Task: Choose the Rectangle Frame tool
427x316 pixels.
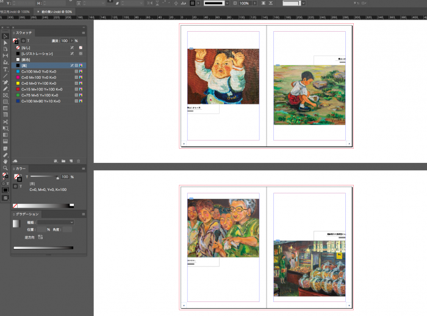Action: click(x=5, y=95)
